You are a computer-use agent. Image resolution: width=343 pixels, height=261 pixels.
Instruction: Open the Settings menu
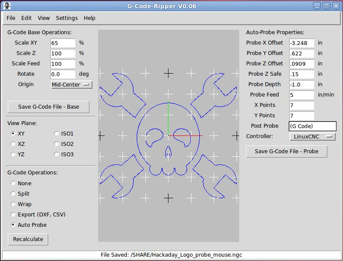click(67, 18)
